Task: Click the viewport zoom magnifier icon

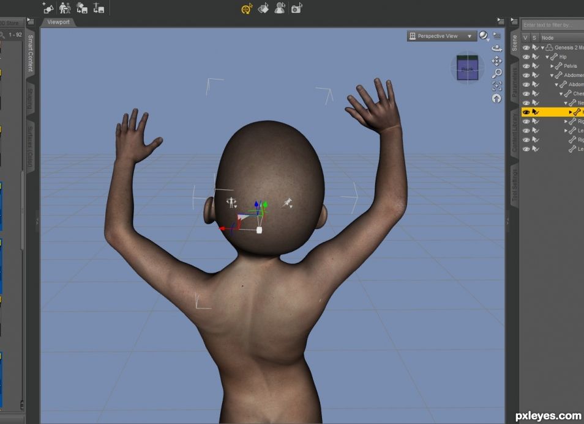Action: point(497,73)
